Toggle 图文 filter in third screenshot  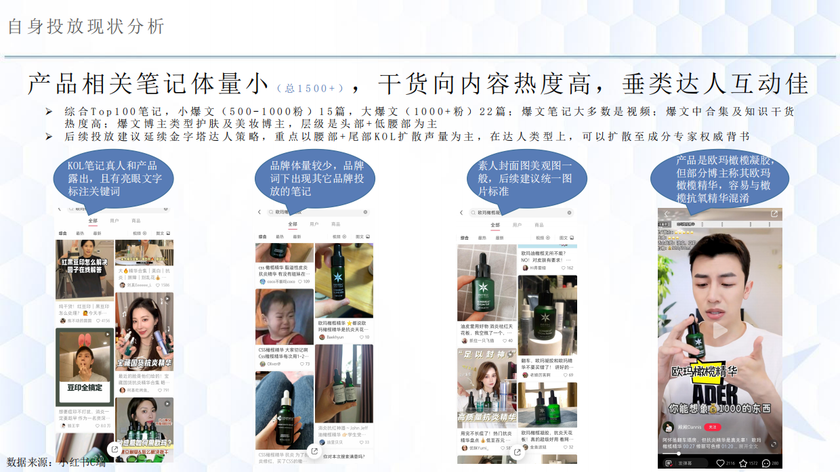pyautogui.click(x=566, y=238)
